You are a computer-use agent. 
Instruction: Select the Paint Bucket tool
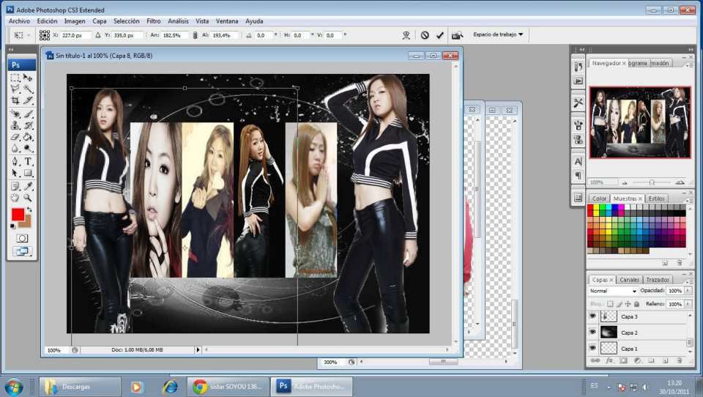tap(28, 137)
